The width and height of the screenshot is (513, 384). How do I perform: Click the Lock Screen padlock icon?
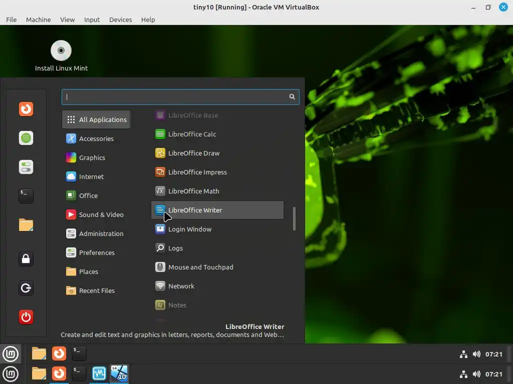click(26, 259)
